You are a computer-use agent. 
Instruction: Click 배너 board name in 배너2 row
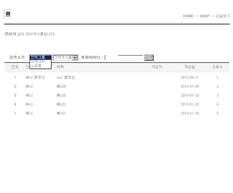point(29,104)
